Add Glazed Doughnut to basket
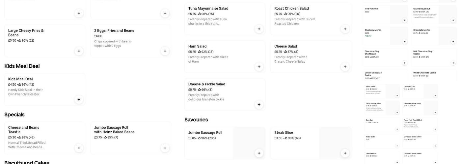This screenshot has width=461, height=164. (453, 20)
